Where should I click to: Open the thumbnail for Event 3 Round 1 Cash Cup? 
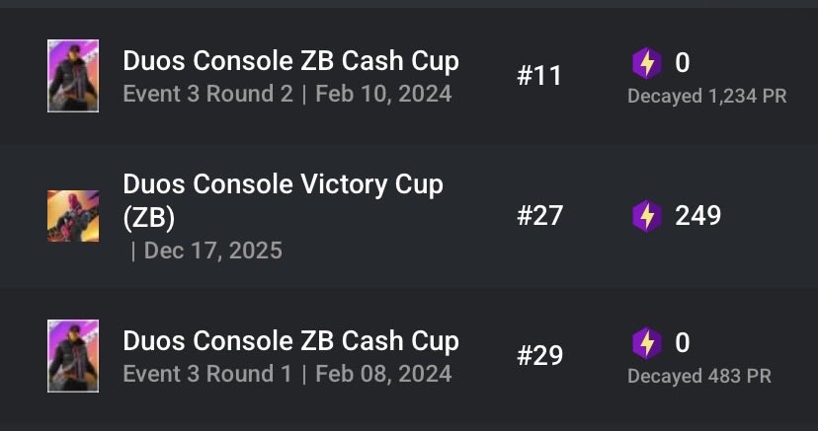point(73,355)
